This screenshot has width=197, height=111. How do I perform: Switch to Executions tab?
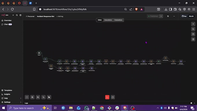(x=108, y=20)
